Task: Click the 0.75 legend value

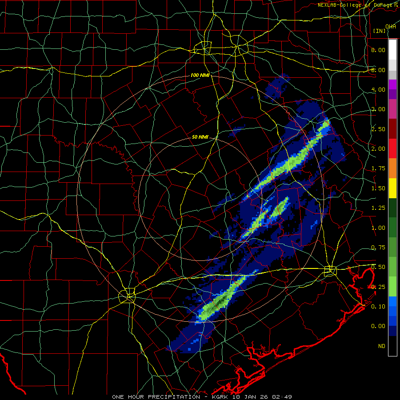Action: click(378, 248)
